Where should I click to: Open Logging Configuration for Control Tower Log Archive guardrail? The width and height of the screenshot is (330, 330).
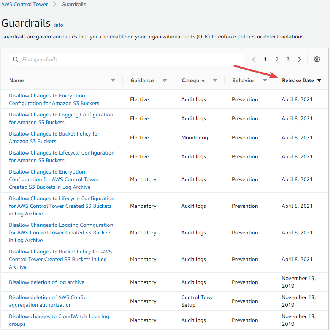61,233
